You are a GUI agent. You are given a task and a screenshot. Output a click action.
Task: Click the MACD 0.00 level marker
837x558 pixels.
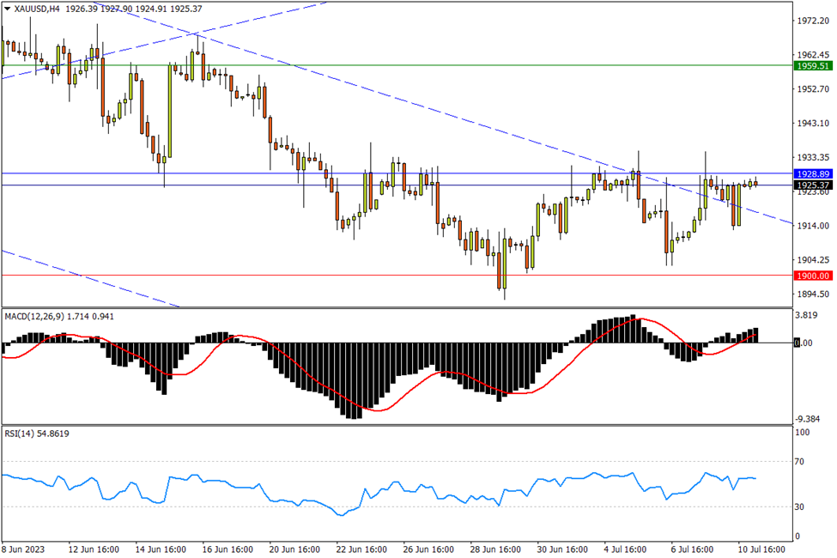coord(804,343)
